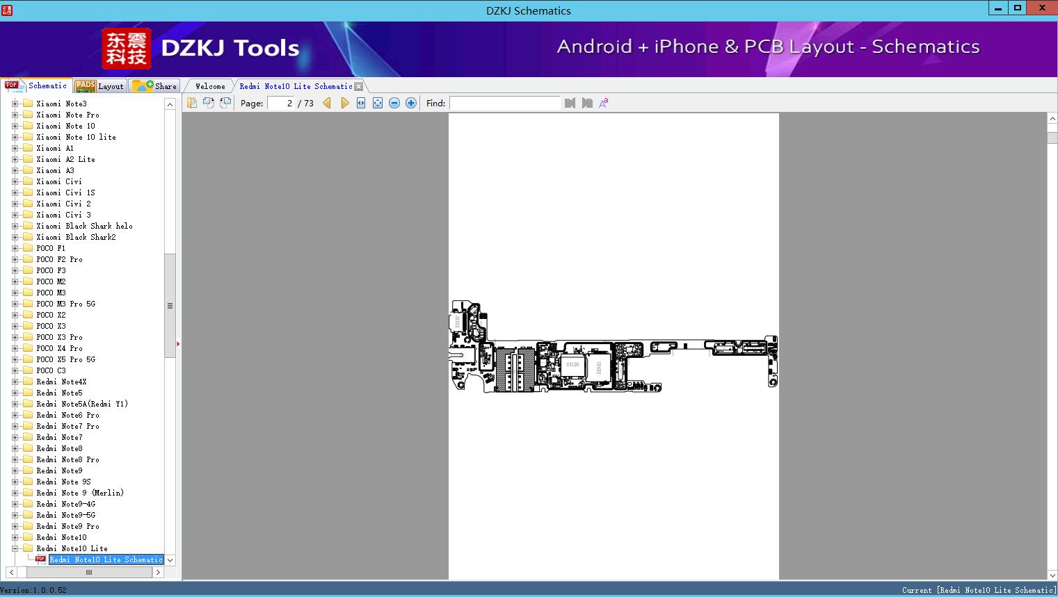Image resolution: width=1058 pixels, height=597 pixels.
Task: Select Redmi Note4X in the tree
Action: click(61, 382)
